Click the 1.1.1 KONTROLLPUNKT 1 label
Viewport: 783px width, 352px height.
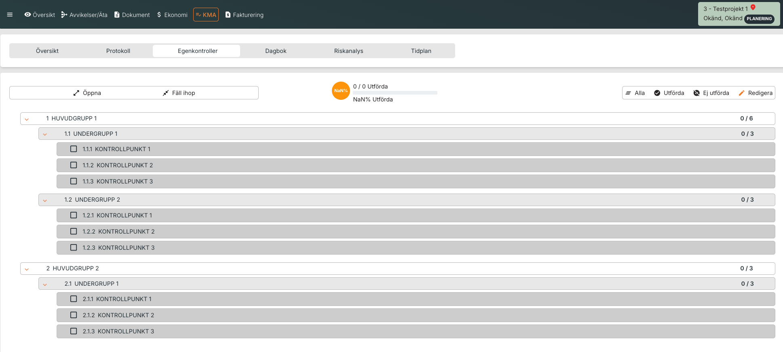click(116, 149)
